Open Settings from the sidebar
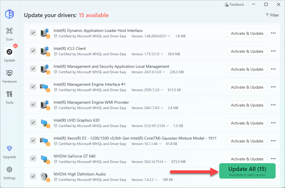Viewport: 285px width, 188px height. pyautogui.click(x=9, y=173)
